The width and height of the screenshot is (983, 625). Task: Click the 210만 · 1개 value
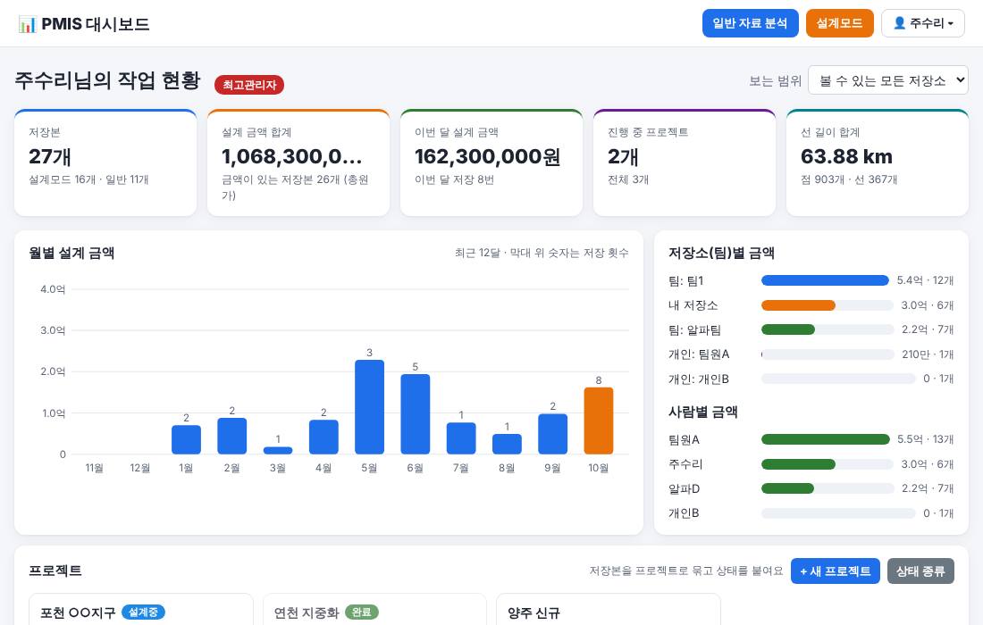click(x=928, y=354)
